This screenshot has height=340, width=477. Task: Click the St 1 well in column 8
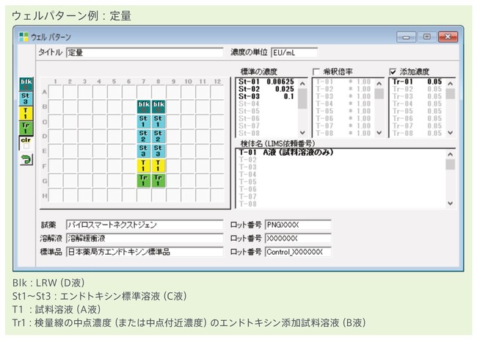point(159,121)
